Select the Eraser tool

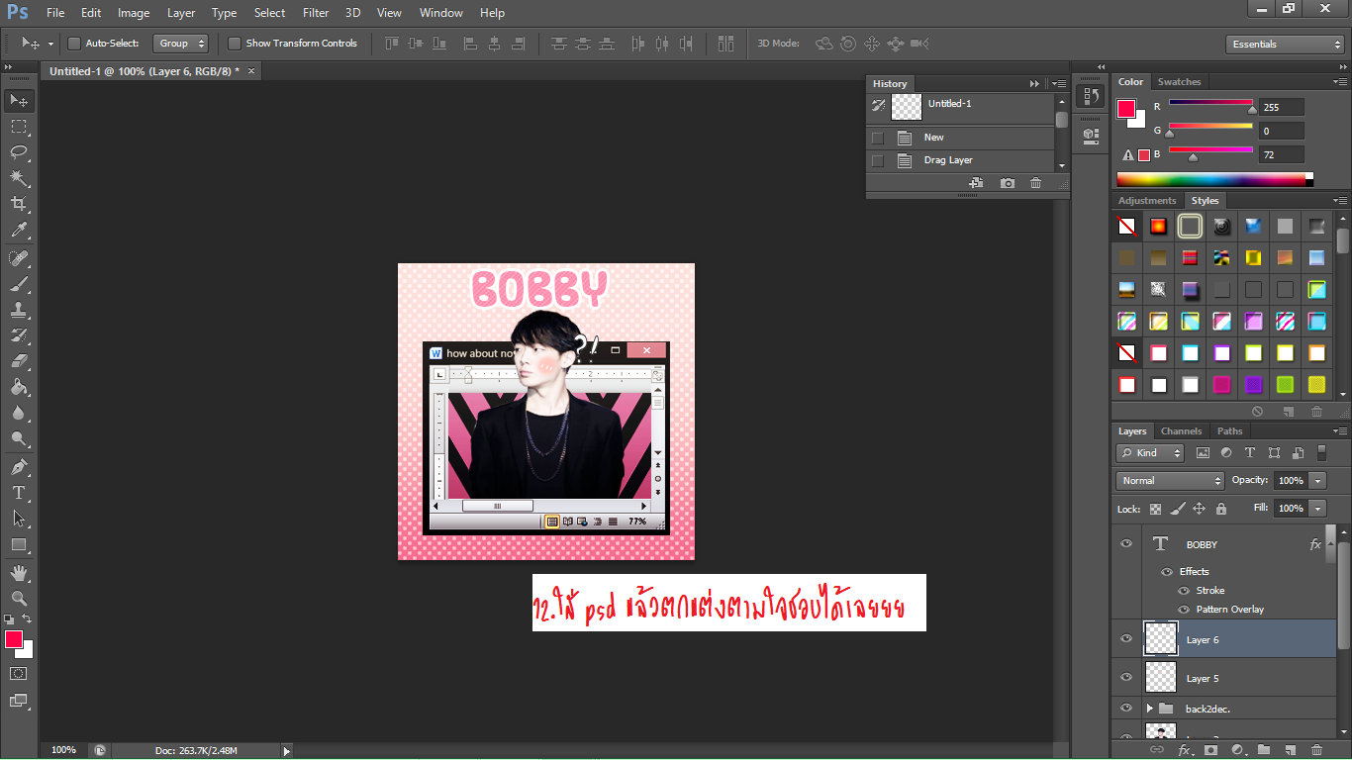19,361
